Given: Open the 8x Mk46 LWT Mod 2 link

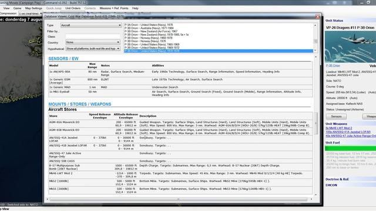Looking at the screenshot, I should pos(339,128).
